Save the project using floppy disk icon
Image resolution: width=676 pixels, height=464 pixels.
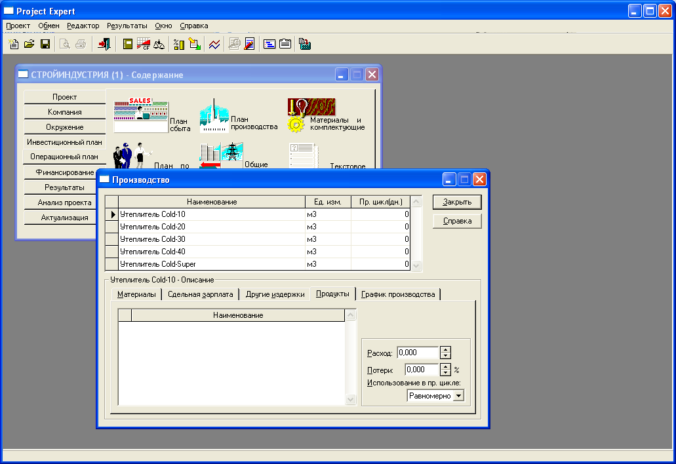coord(45,44)
